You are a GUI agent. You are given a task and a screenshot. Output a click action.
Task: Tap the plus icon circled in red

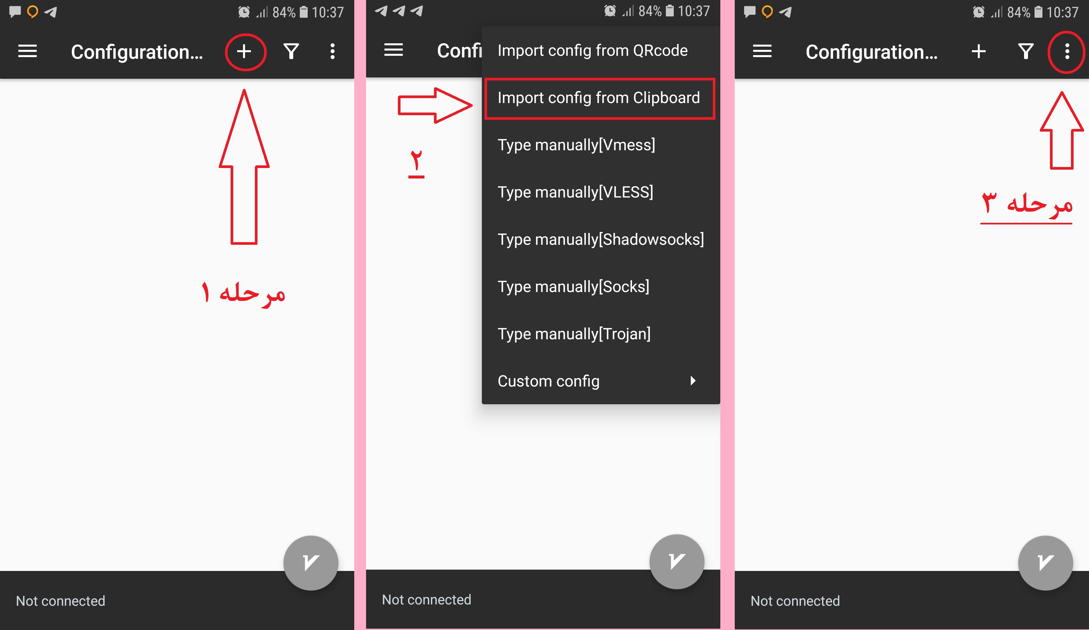coord(244,52)
